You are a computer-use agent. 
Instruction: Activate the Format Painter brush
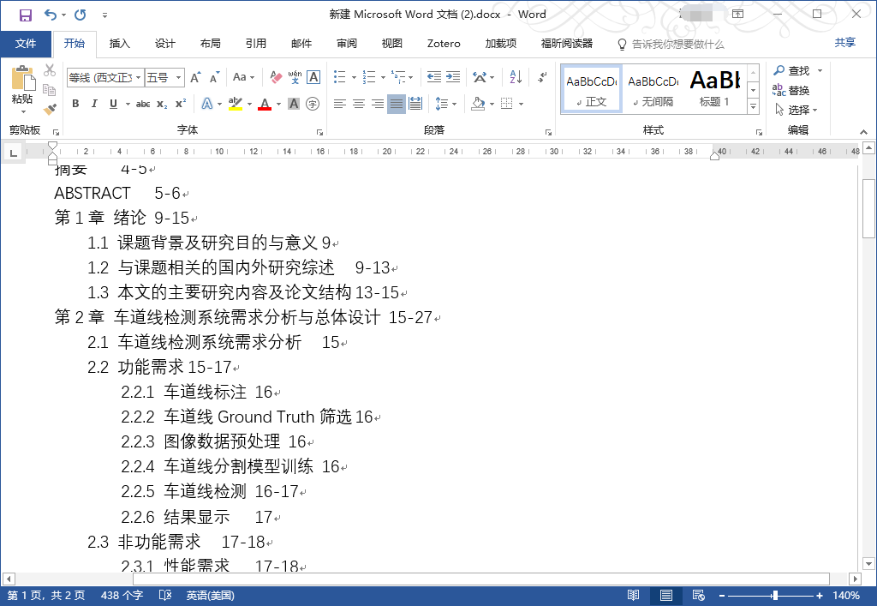click(50, 109)
